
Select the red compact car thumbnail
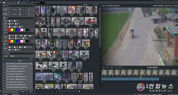tap(91, 21)
